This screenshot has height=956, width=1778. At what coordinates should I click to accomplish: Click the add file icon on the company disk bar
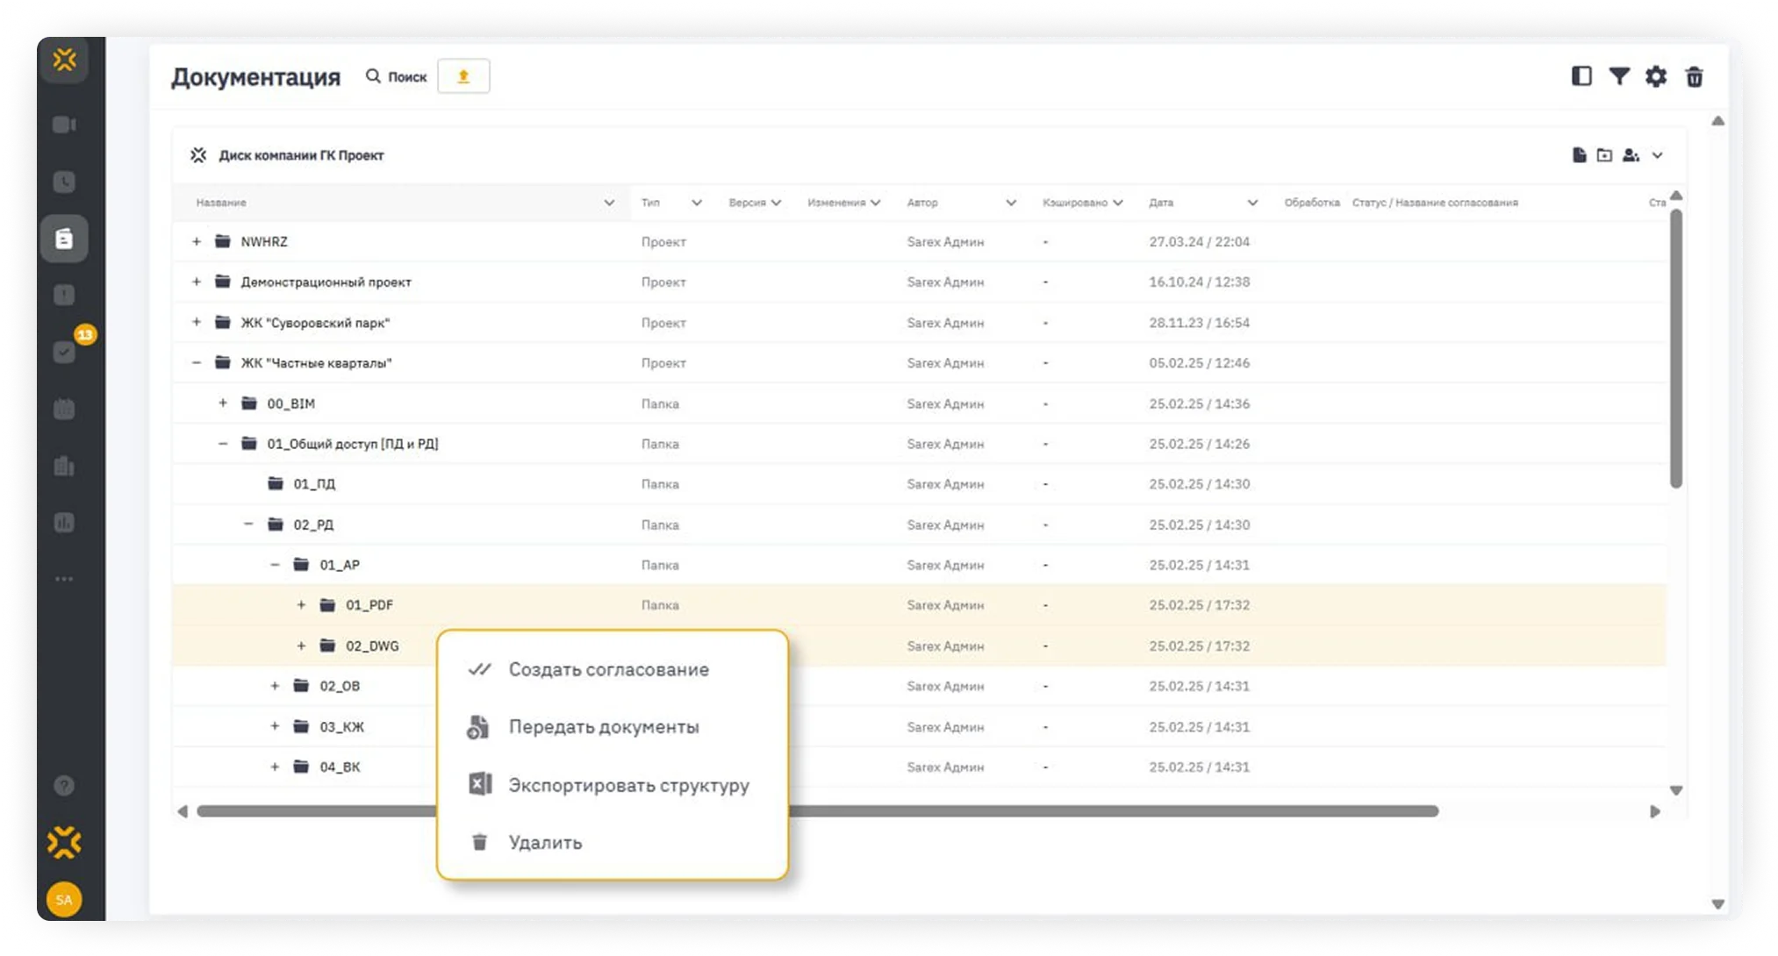[1579, 155]
